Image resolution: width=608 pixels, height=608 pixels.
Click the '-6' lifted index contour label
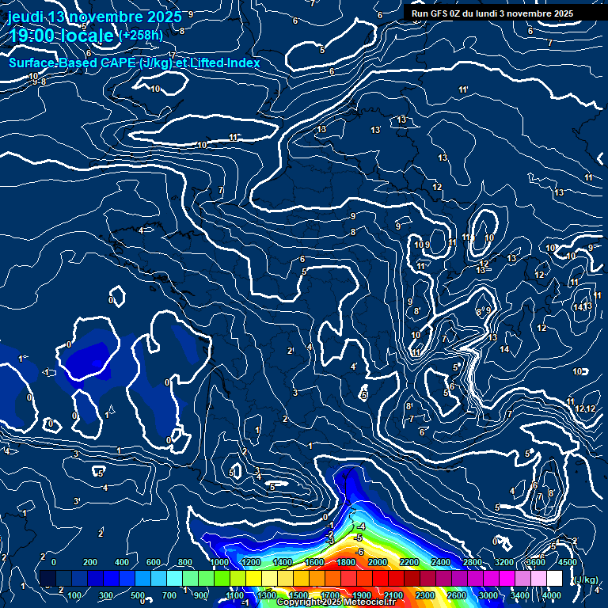(359, 551)
